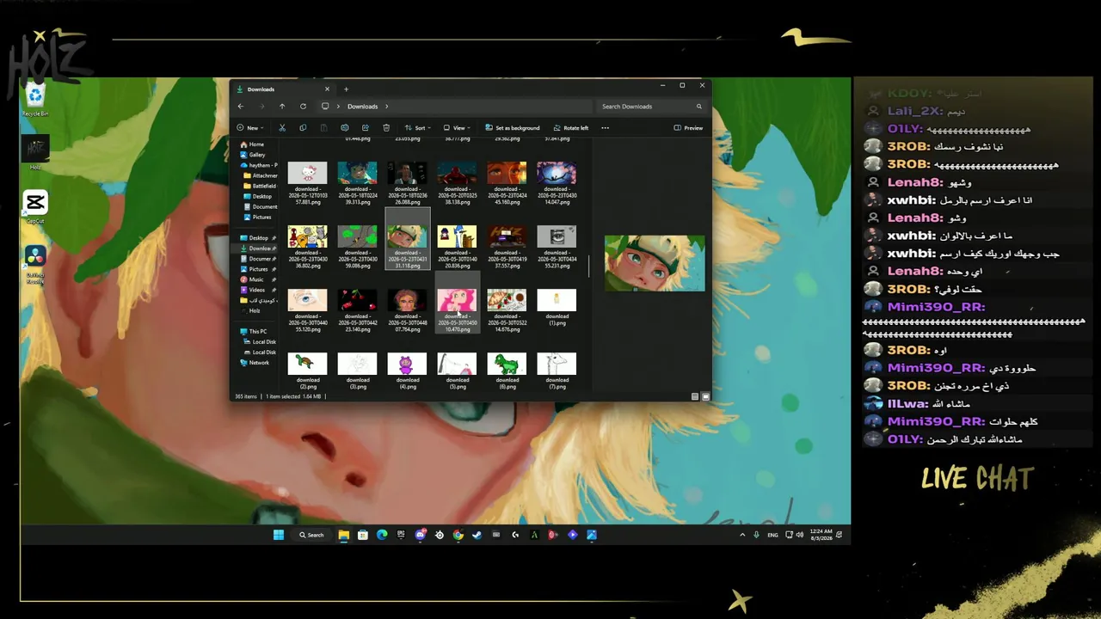This screenshot has height=619, width=1101.
Task: Select the pink-haired girl image thumbnail
Action: (x=457, y=300)
